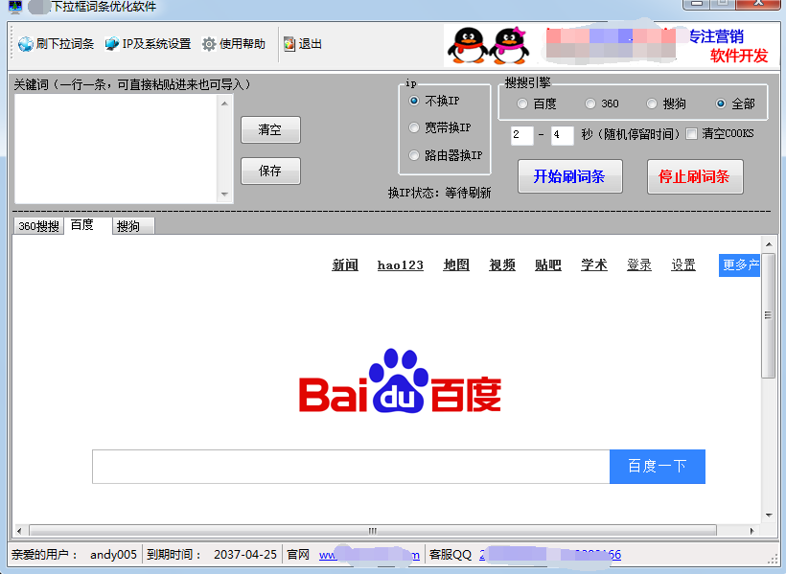Click the 停止刷词条 button

[695, 176]
